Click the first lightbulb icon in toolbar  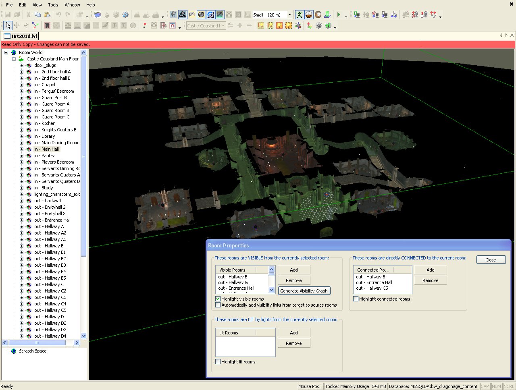click(261, 25)
